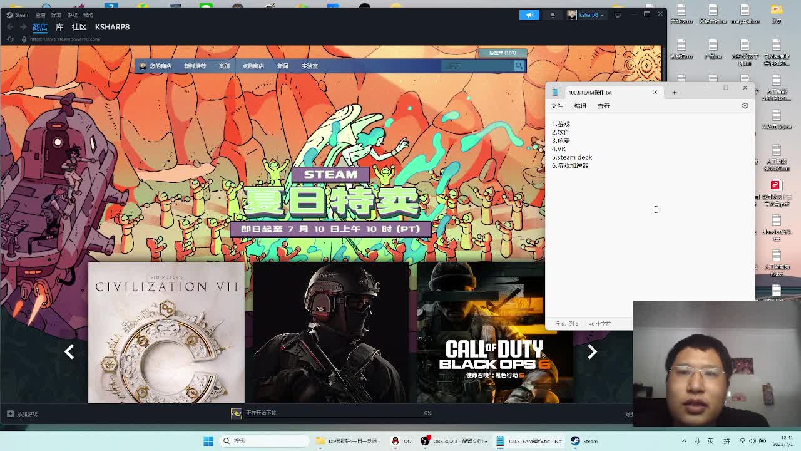The image size is (801, 451).
Task: Click the taskbar search box
Action: tap(264, 441)
